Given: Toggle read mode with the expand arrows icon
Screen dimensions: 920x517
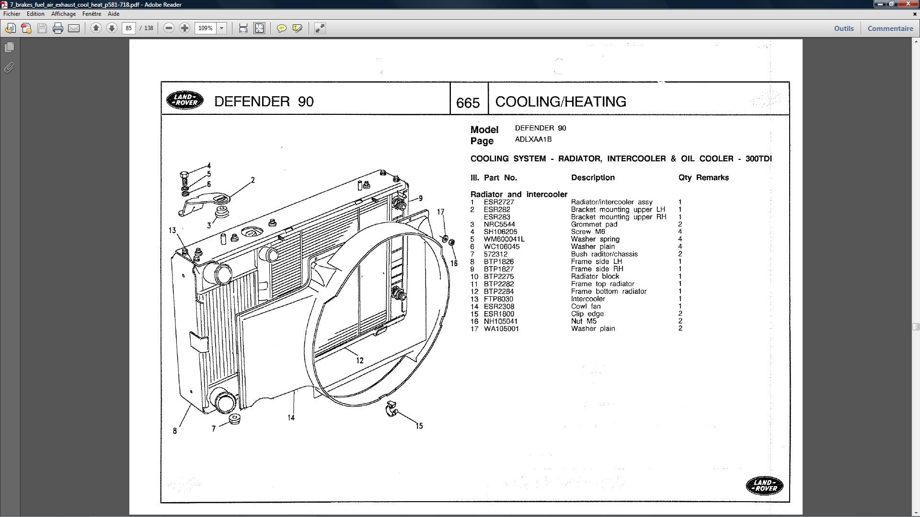Looking at the screenshot, I should pos(320,28).
